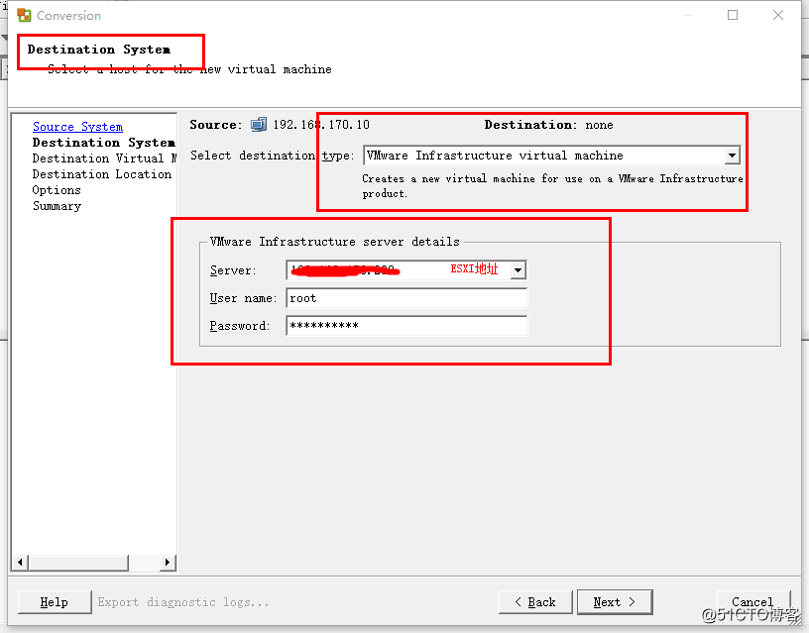Proceed with the Next button
The height and width of the screenshot is (633, 809).
click(x=615, y=602)
